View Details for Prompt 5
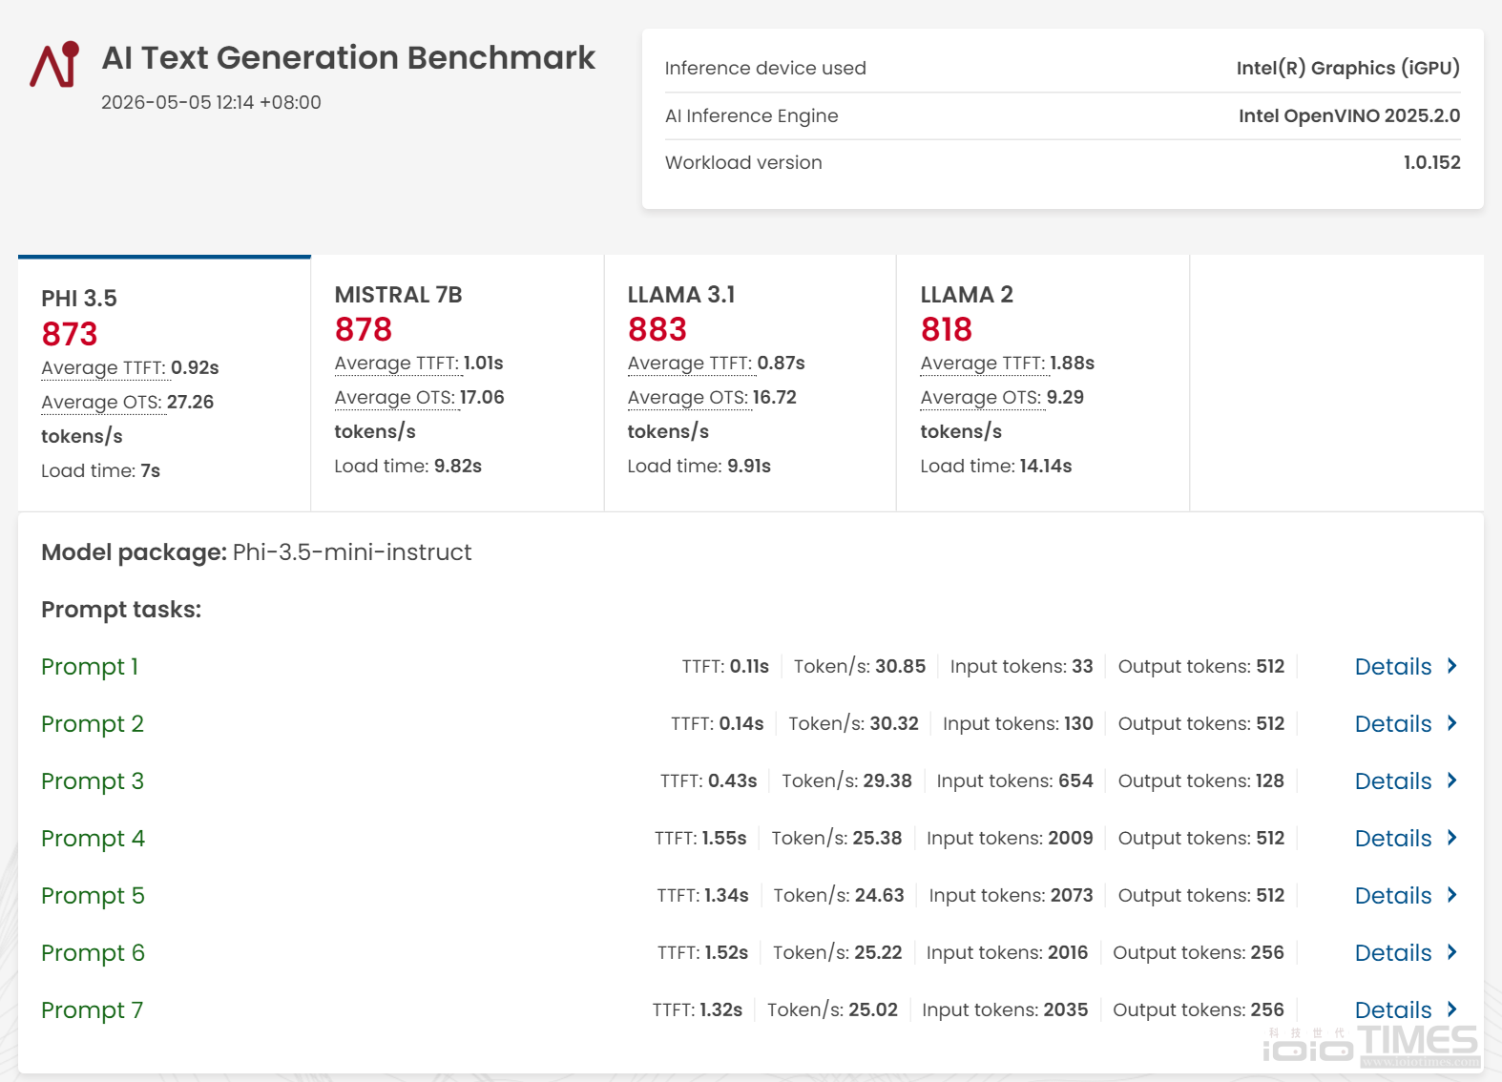 (1393, 896)
